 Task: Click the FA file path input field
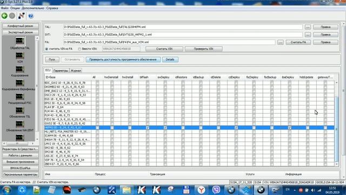(x=169, y=42)
